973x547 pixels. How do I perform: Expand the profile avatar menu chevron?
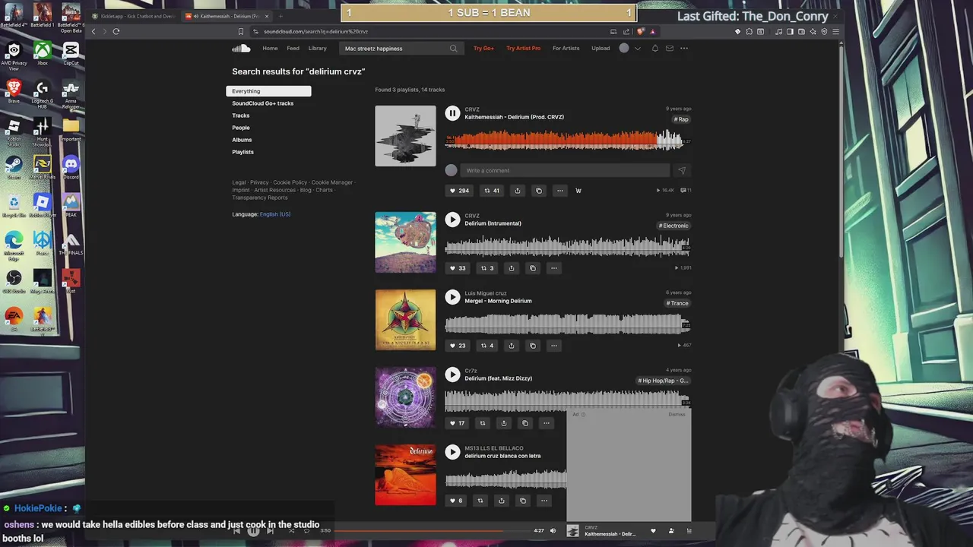637,49
